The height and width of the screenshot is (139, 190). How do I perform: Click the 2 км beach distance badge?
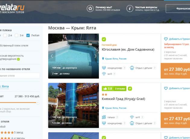[55, 73]
